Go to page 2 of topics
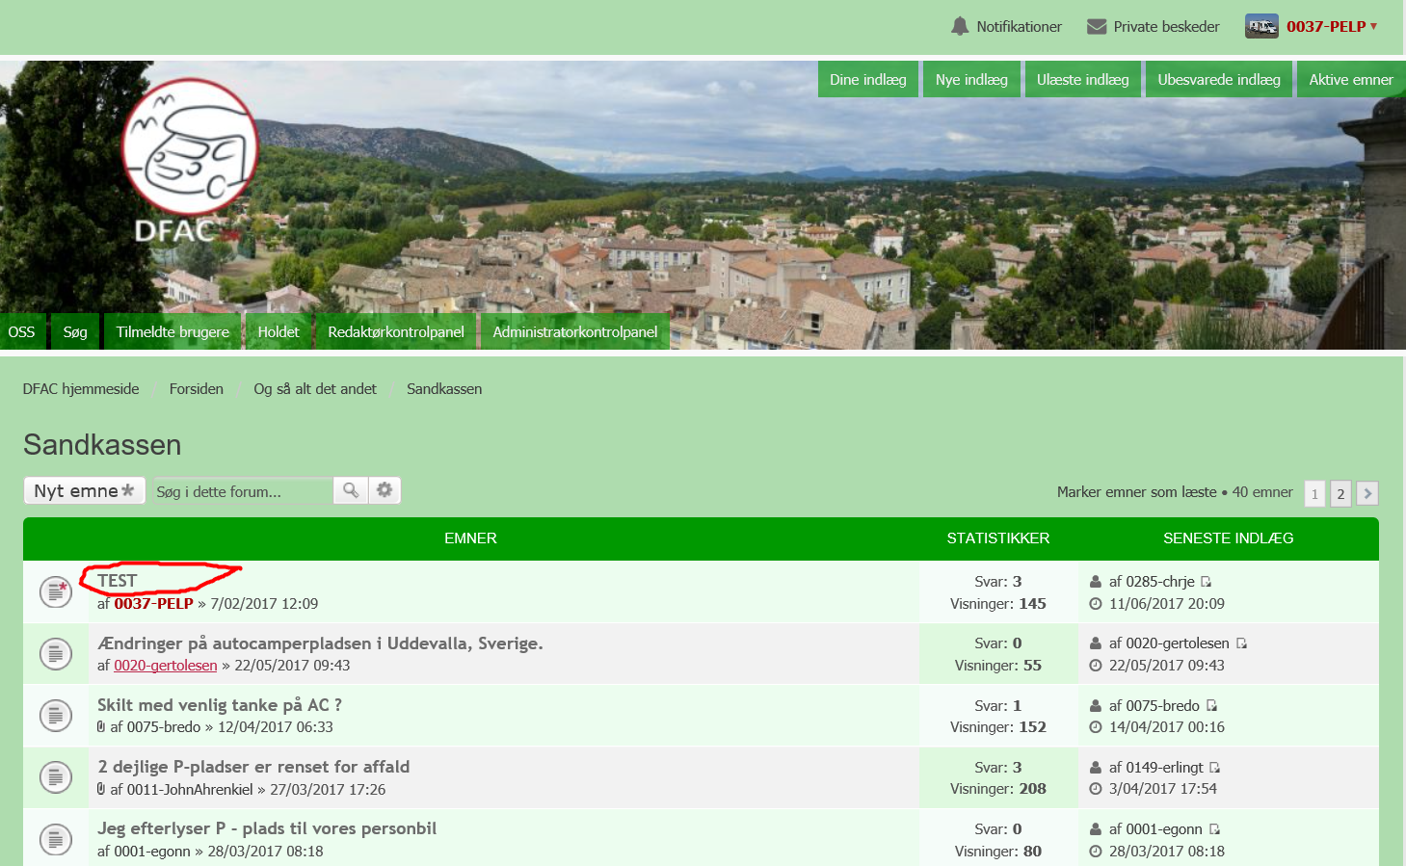 (1340, 493)
